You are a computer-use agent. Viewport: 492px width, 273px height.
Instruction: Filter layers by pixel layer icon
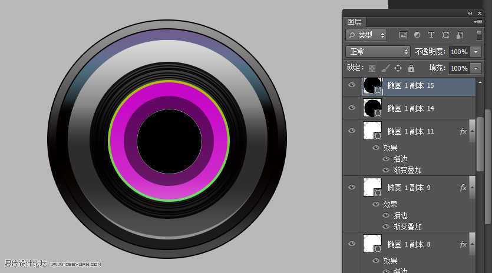(x=404, y=35)
